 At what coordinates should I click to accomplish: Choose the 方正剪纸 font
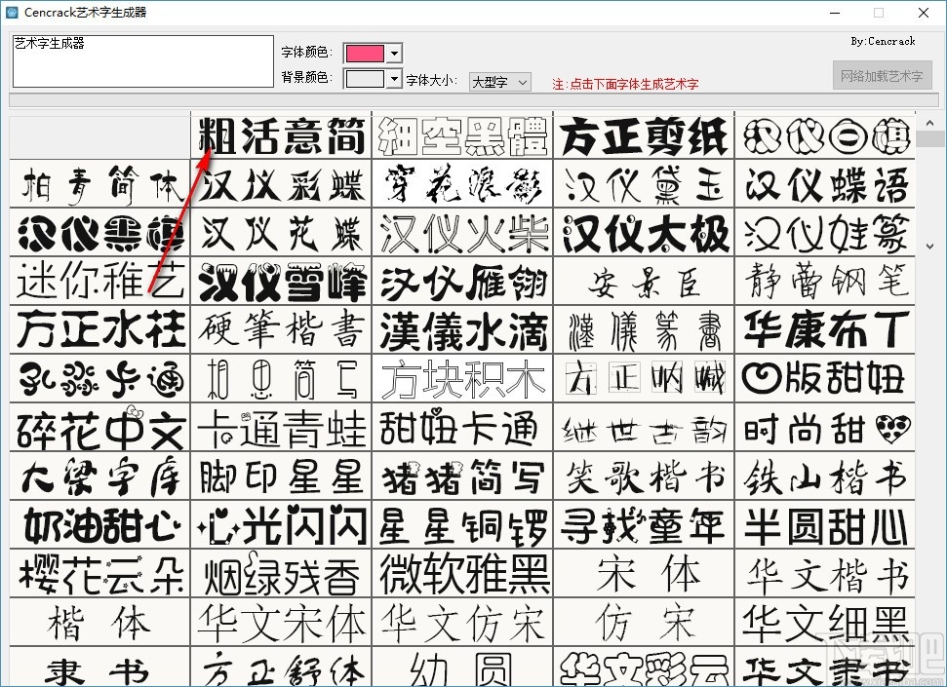644,136
